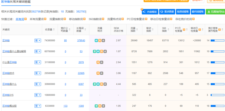Click help icon in 移动日检索量 column header
The width and height of the screenshot is (225, 111).
click(200, 29)
